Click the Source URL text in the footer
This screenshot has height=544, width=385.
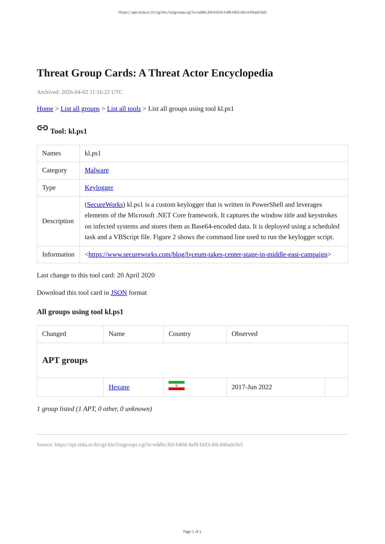tap(140, 445)
